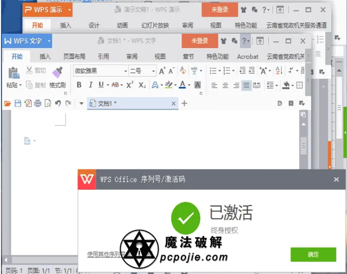This screenshot has height=274, width=347.
Task: Open the font name dropdown 微软雅黑
Action: click(125, 71)
